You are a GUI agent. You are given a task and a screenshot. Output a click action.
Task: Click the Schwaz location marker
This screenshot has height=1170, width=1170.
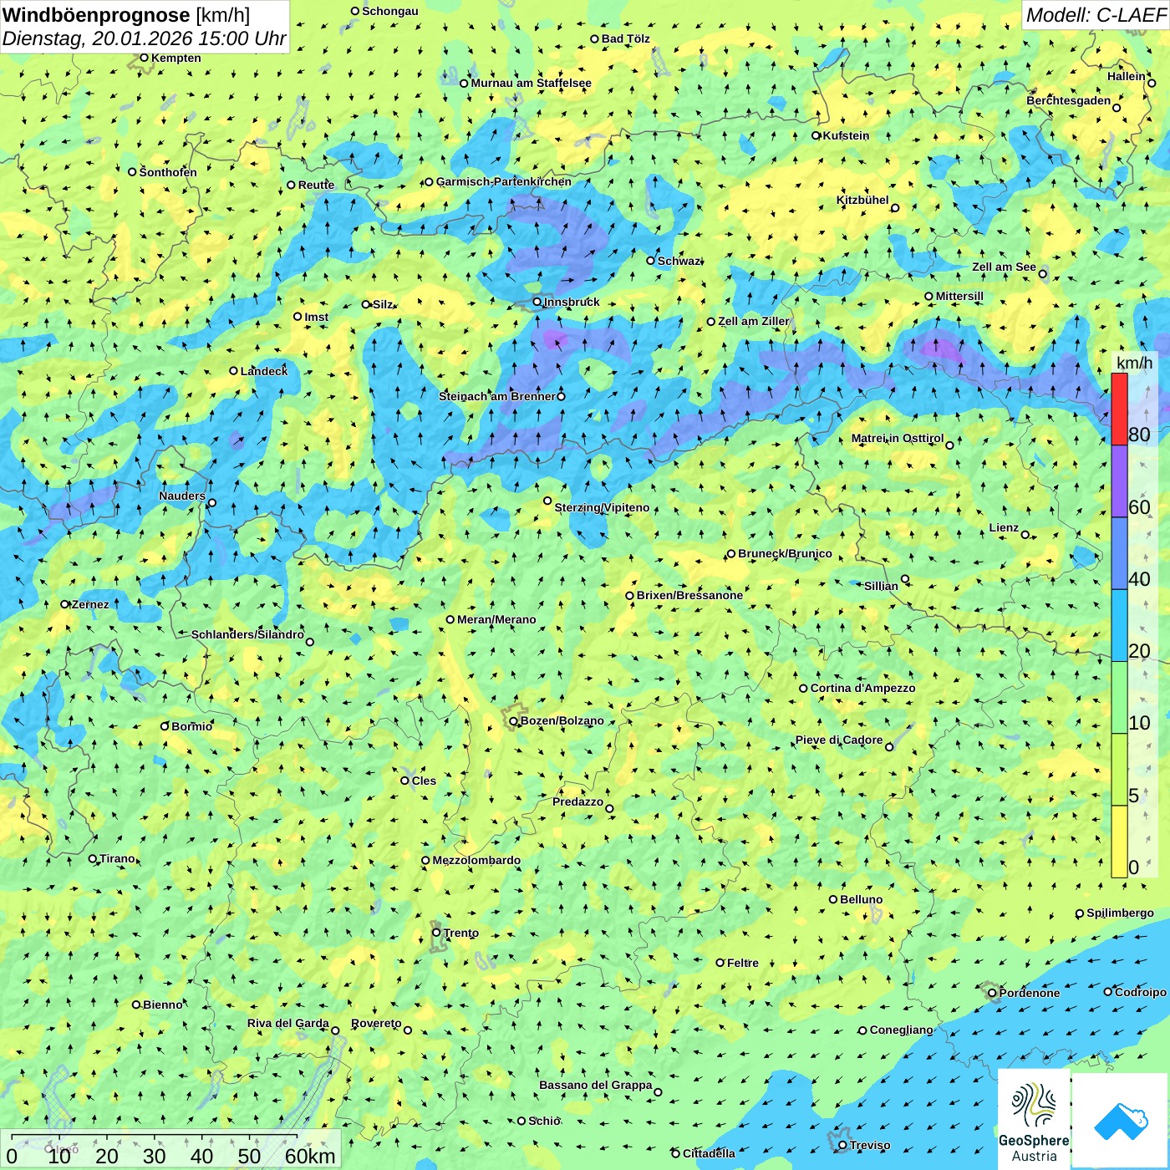click(651, 261)
